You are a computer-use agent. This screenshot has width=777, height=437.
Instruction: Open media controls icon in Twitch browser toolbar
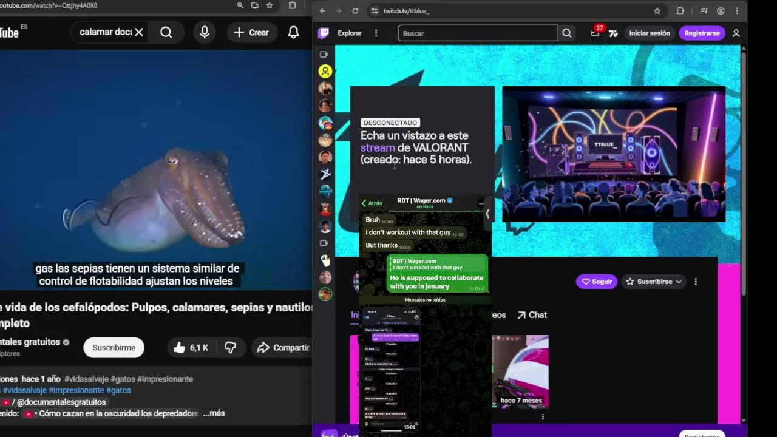click(704, 11)
